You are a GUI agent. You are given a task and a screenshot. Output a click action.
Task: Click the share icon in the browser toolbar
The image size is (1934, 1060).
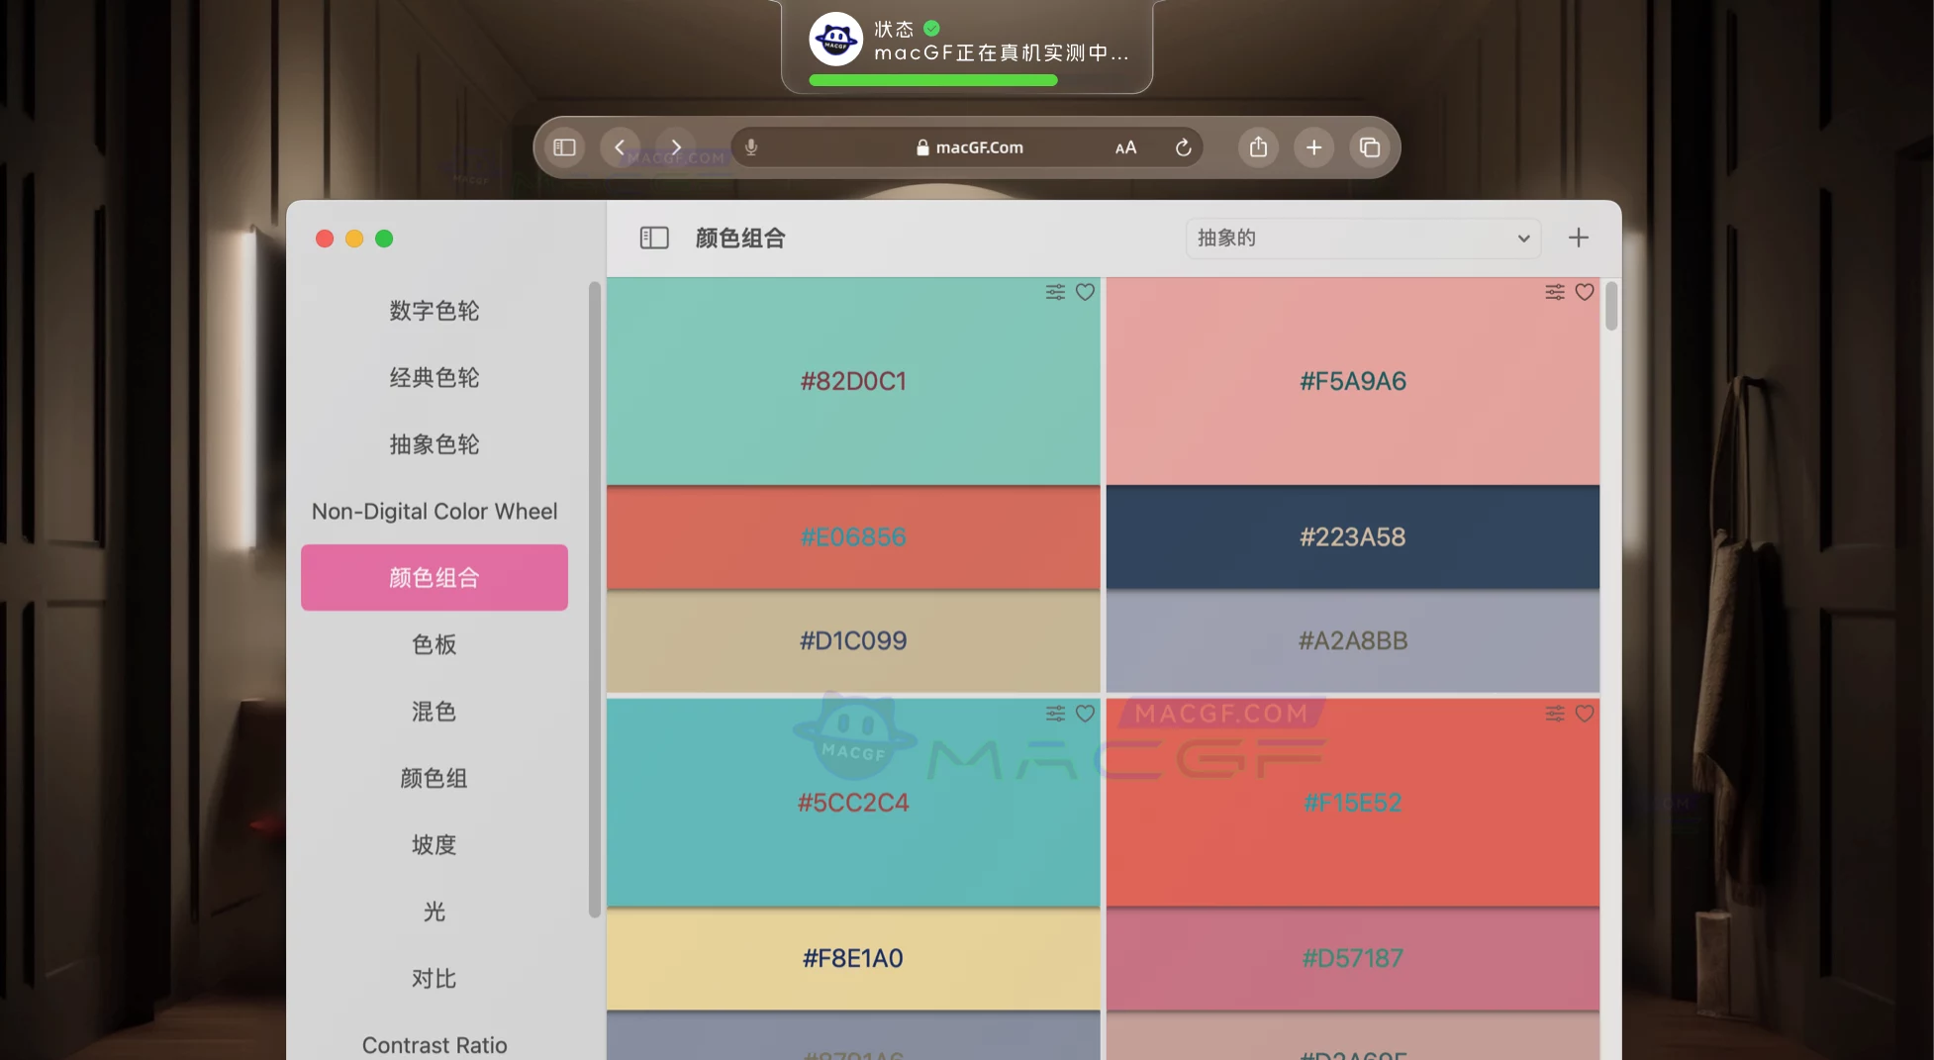(1258, 146)
